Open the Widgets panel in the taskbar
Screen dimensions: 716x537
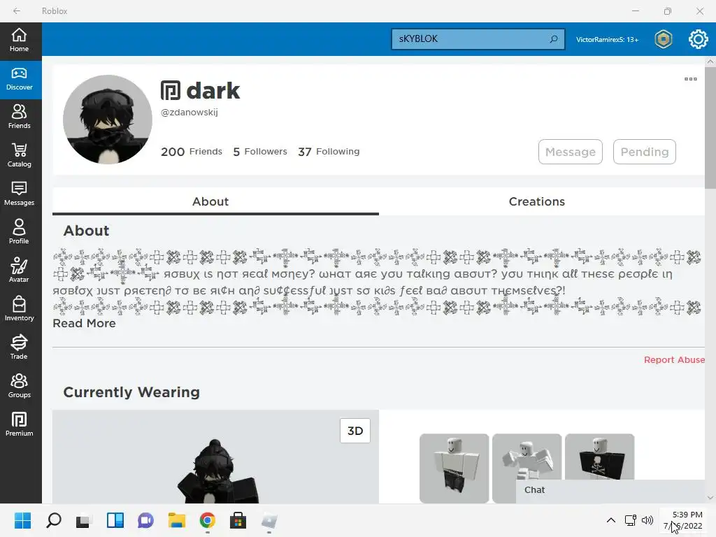[x=115, y=520]
